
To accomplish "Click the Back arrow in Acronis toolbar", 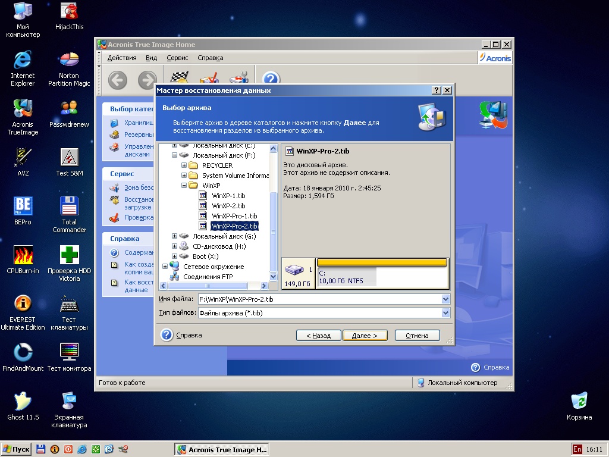I will tap(117, 80).
